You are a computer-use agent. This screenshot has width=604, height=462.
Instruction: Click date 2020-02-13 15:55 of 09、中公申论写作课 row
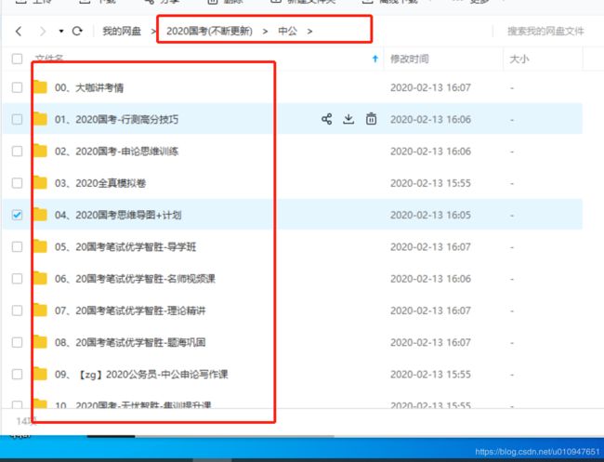(430, 375)
